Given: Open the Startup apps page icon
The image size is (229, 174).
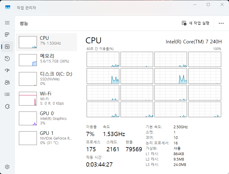Looking at the screenshot, I should [7, 71].
